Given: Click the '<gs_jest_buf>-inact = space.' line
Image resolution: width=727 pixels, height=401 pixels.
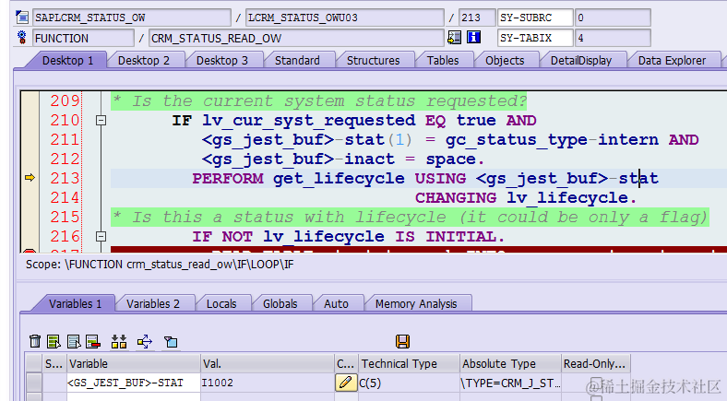Looking at the screenshot, I should pos(343,159).
